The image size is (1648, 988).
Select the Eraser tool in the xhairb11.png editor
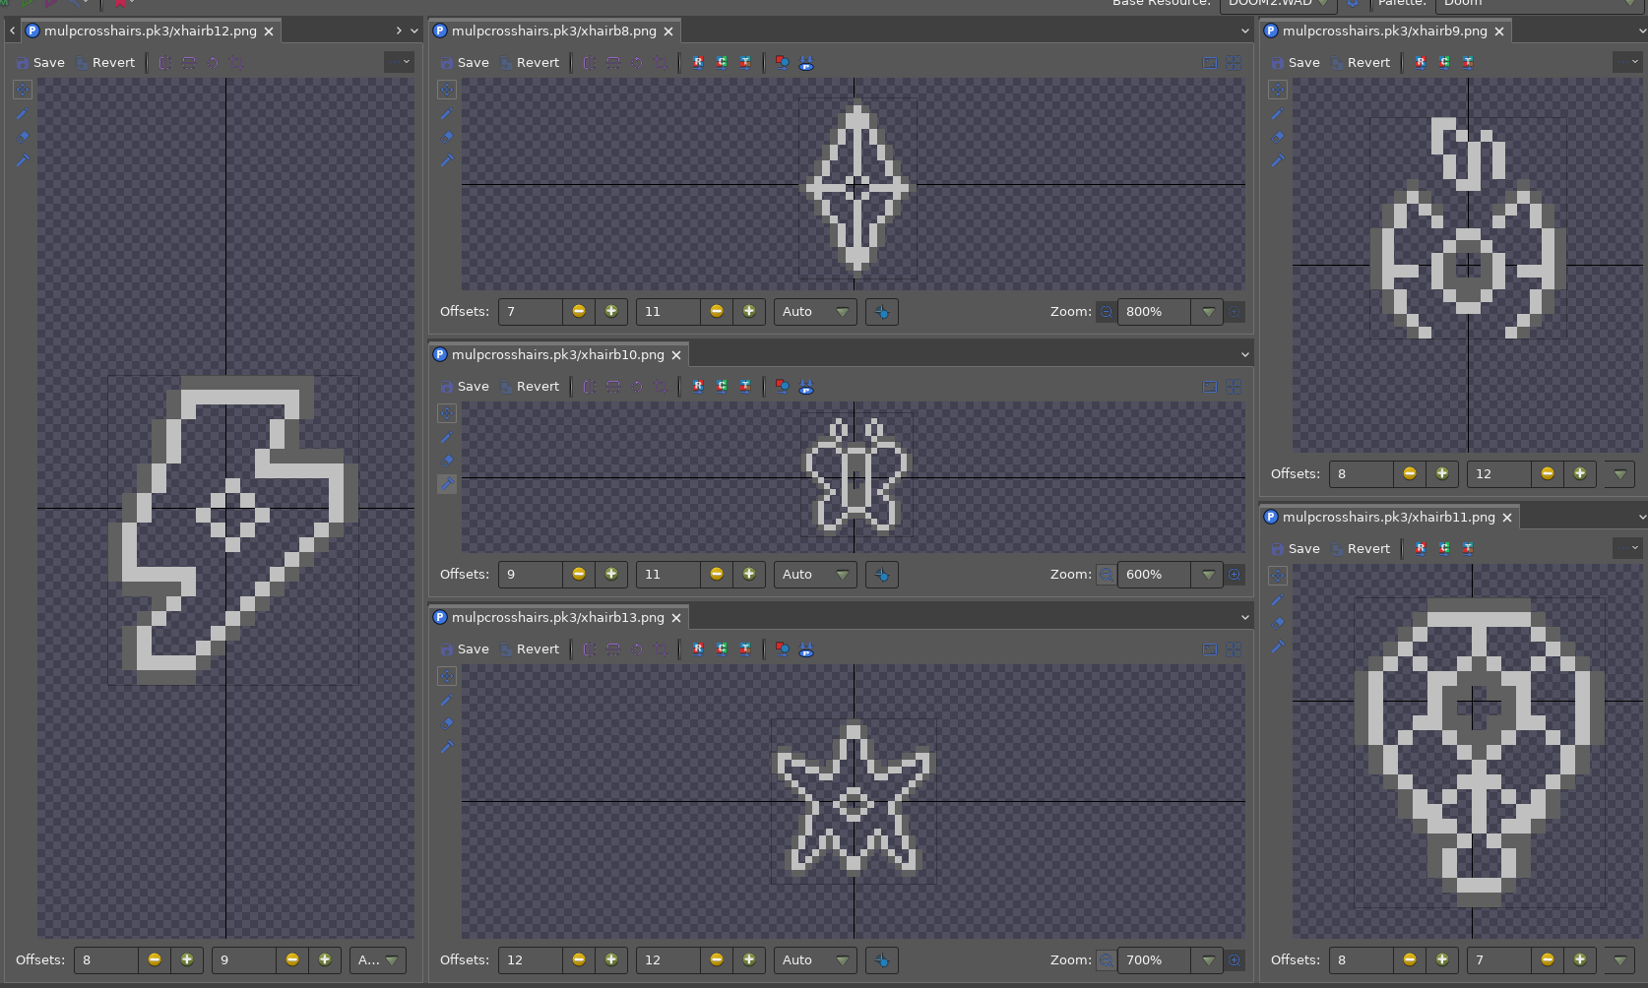coord(1278,623)
